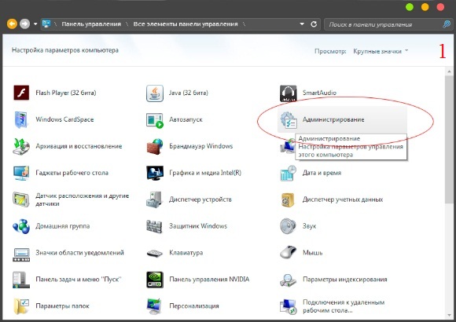Click the Windows CardSpace icon
Screen dimensions: 456x322
[21, 119]
